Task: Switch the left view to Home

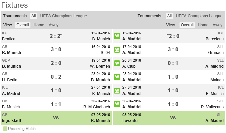Action: pos(39,25)
